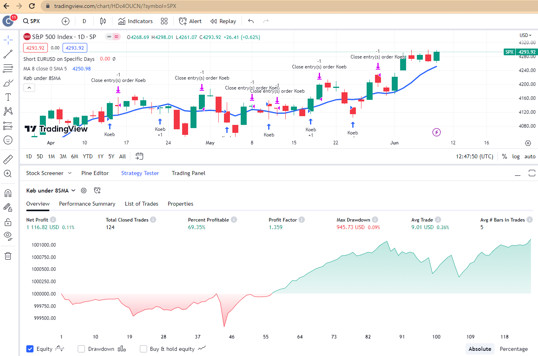Image resolution: width=538 pixels, height=356 pixels.
Task: Select the brush drawing tool
Action: 8,83
